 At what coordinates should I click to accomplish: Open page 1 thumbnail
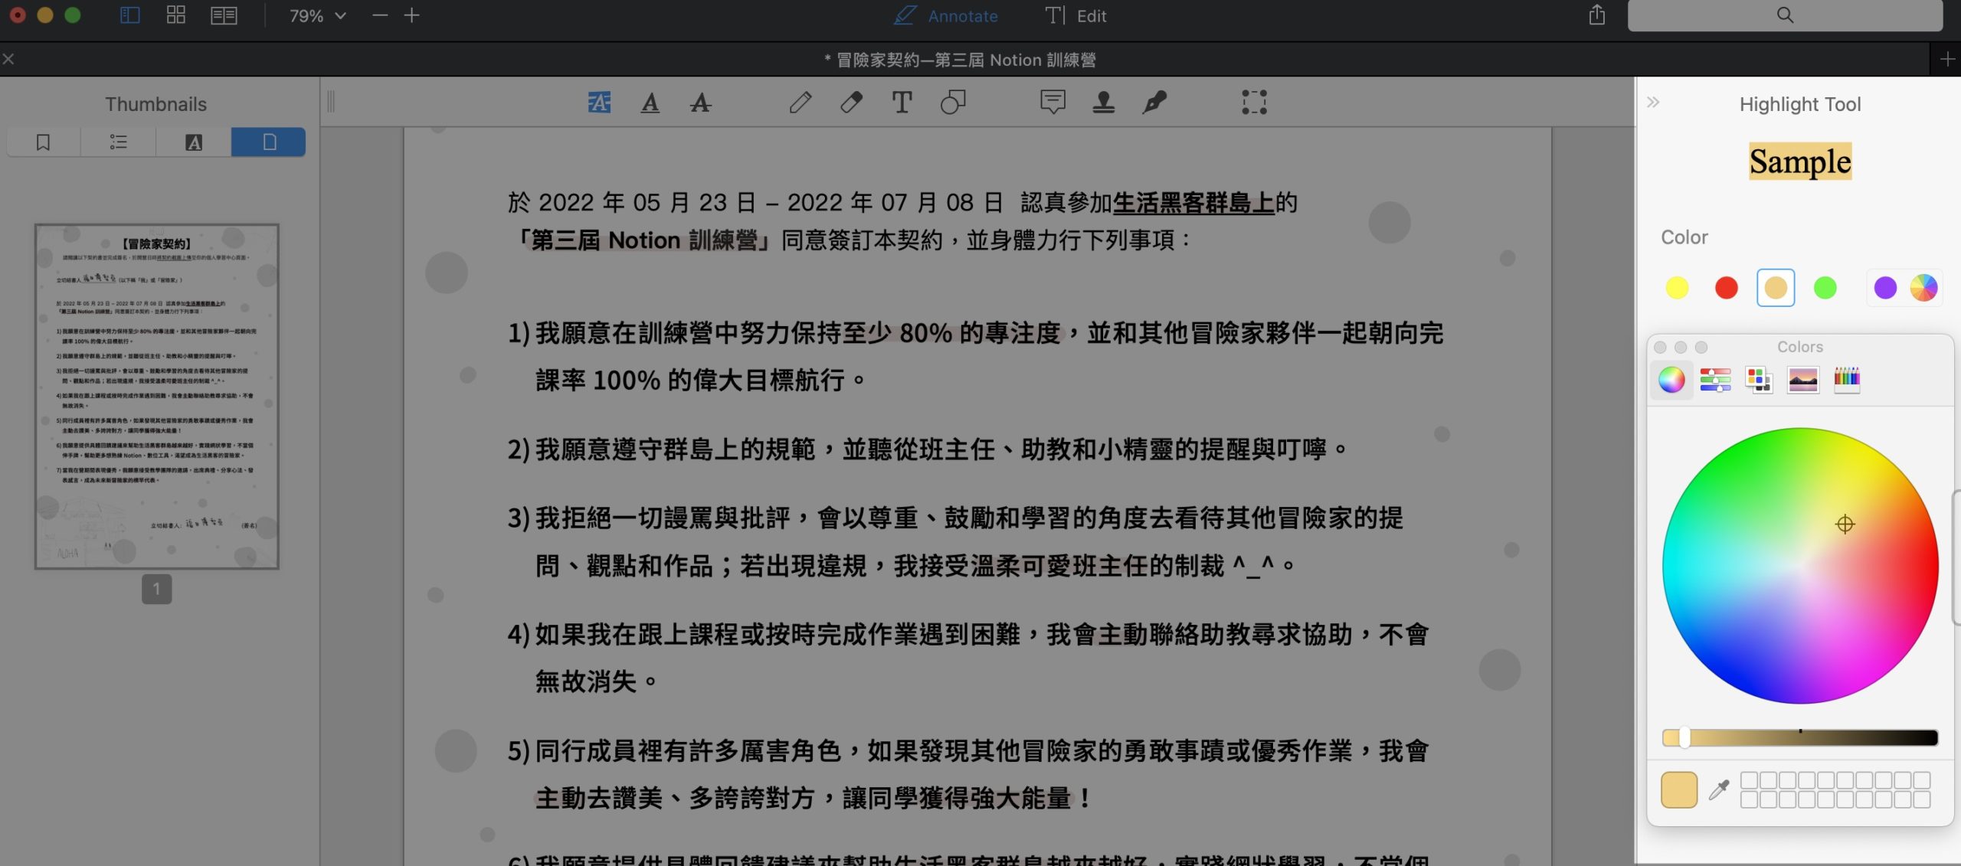pyautogui.click(x=157, y=396)
